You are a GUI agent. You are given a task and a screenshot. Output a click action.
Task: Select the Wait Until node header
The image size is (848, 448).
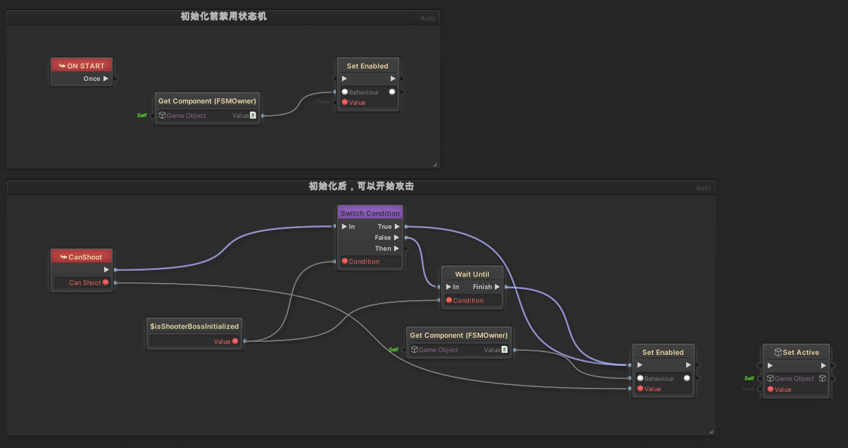click(472, 274)
